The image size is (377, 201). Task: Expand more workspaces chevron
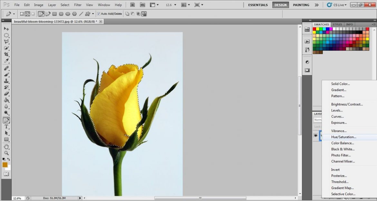317,5
